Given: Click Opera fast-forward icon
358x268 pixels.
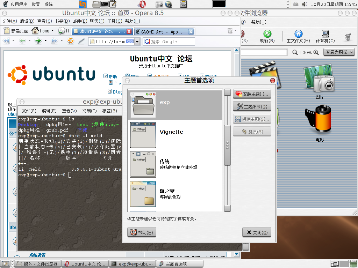Looking at the screenshot, I should tap(54, 41).
